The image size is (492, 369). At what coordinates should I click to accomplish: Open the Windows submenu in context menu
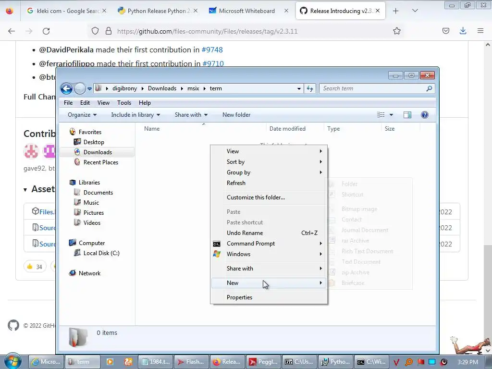pyautogui.click(x=269, y=254)
